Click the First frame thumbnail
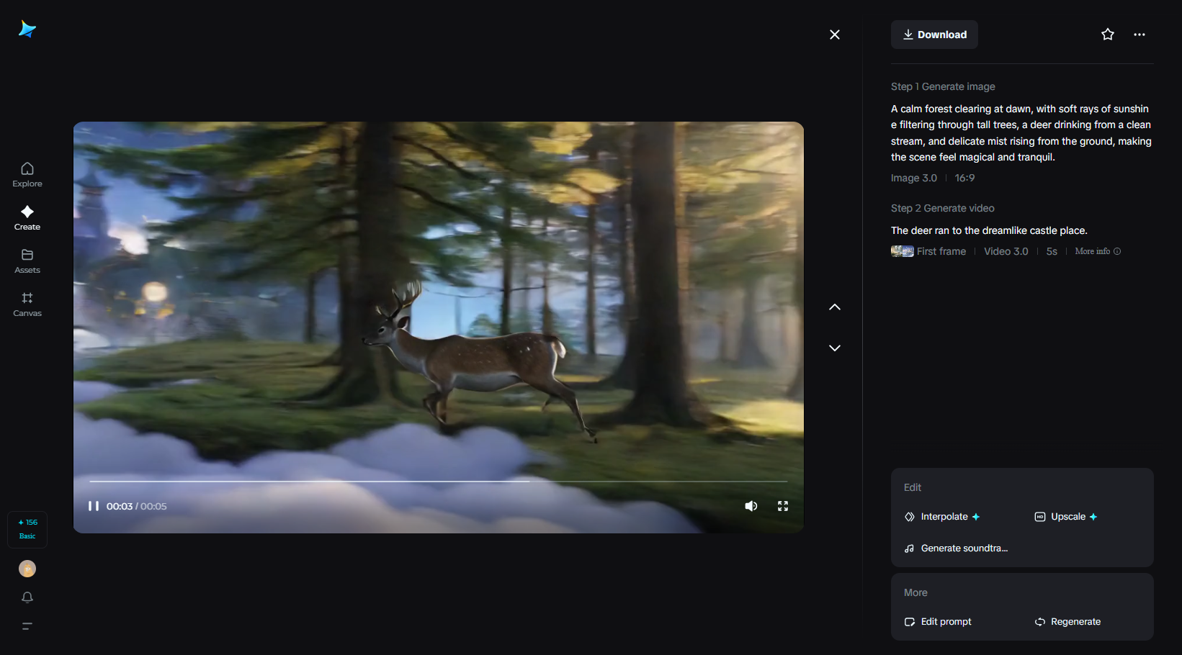This screenshot has height=655, width=1182. tap(903, 251)
